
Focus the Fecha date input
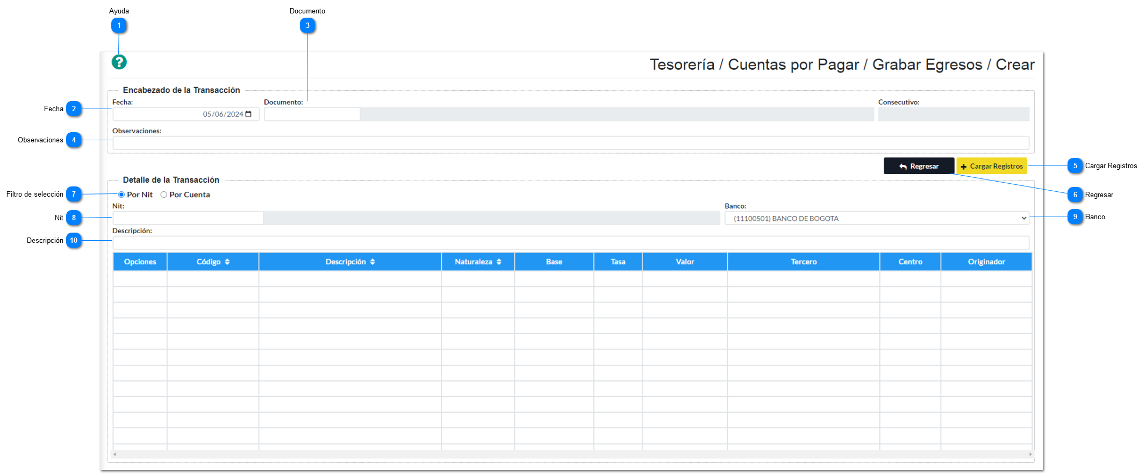tap(186, 114)
